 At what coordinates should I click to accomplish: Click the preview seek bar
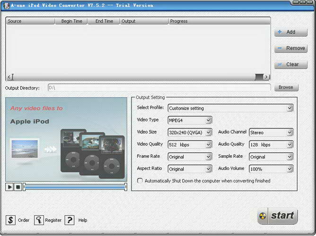(75, 187)
